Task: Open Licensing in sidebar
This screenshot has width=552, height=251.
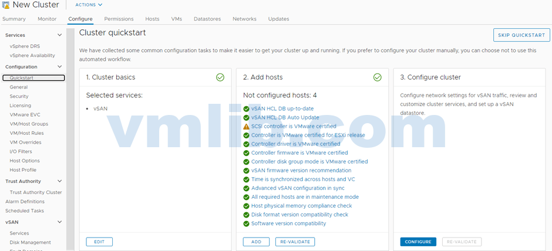Action: tap(20, 106)
